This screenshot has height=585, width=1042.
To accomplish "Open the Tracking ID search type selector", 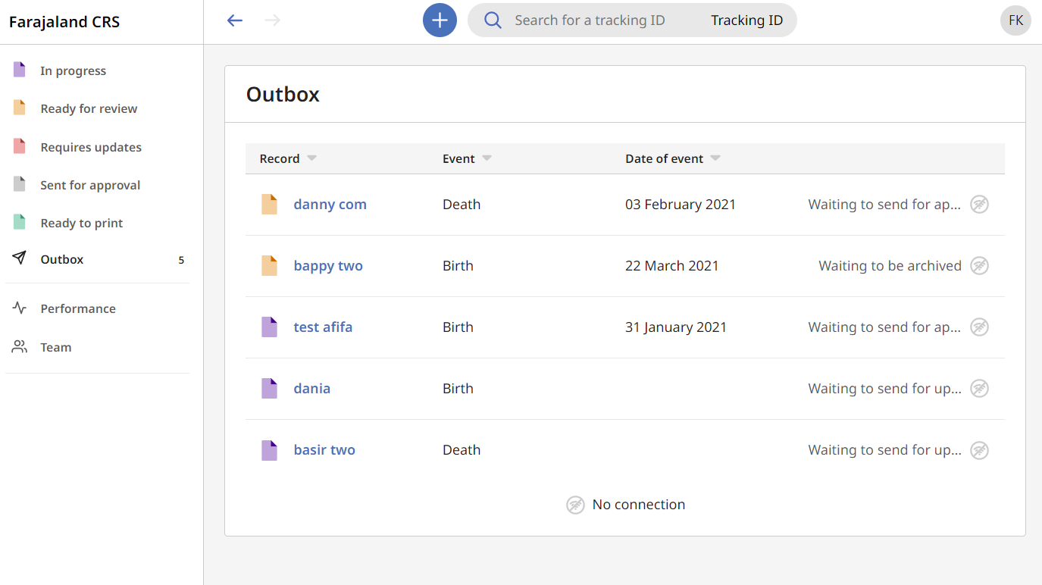I will click(747, 20).
